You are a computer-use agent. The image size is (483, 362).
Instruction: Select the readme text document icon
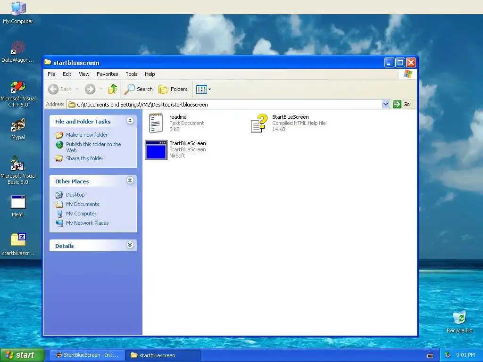[x=156, y=123]
